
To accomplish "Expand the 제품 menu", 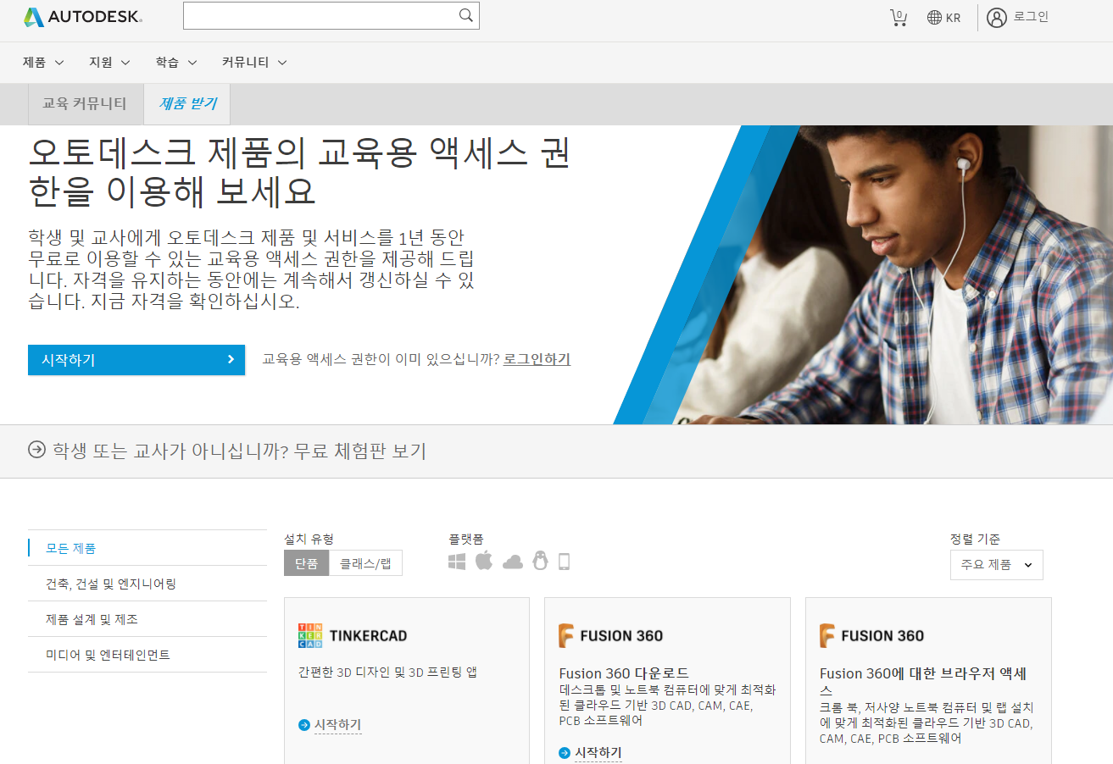I will [x=43, y=62].
